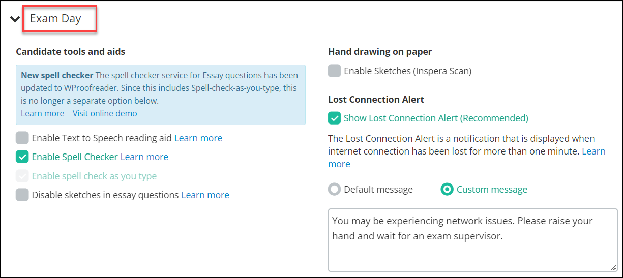Click the greyed spell check as you type checkbox
Viewport: 623px width, 278px height.
[22, 176]
